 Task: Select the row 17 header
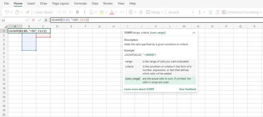point(4,101)
